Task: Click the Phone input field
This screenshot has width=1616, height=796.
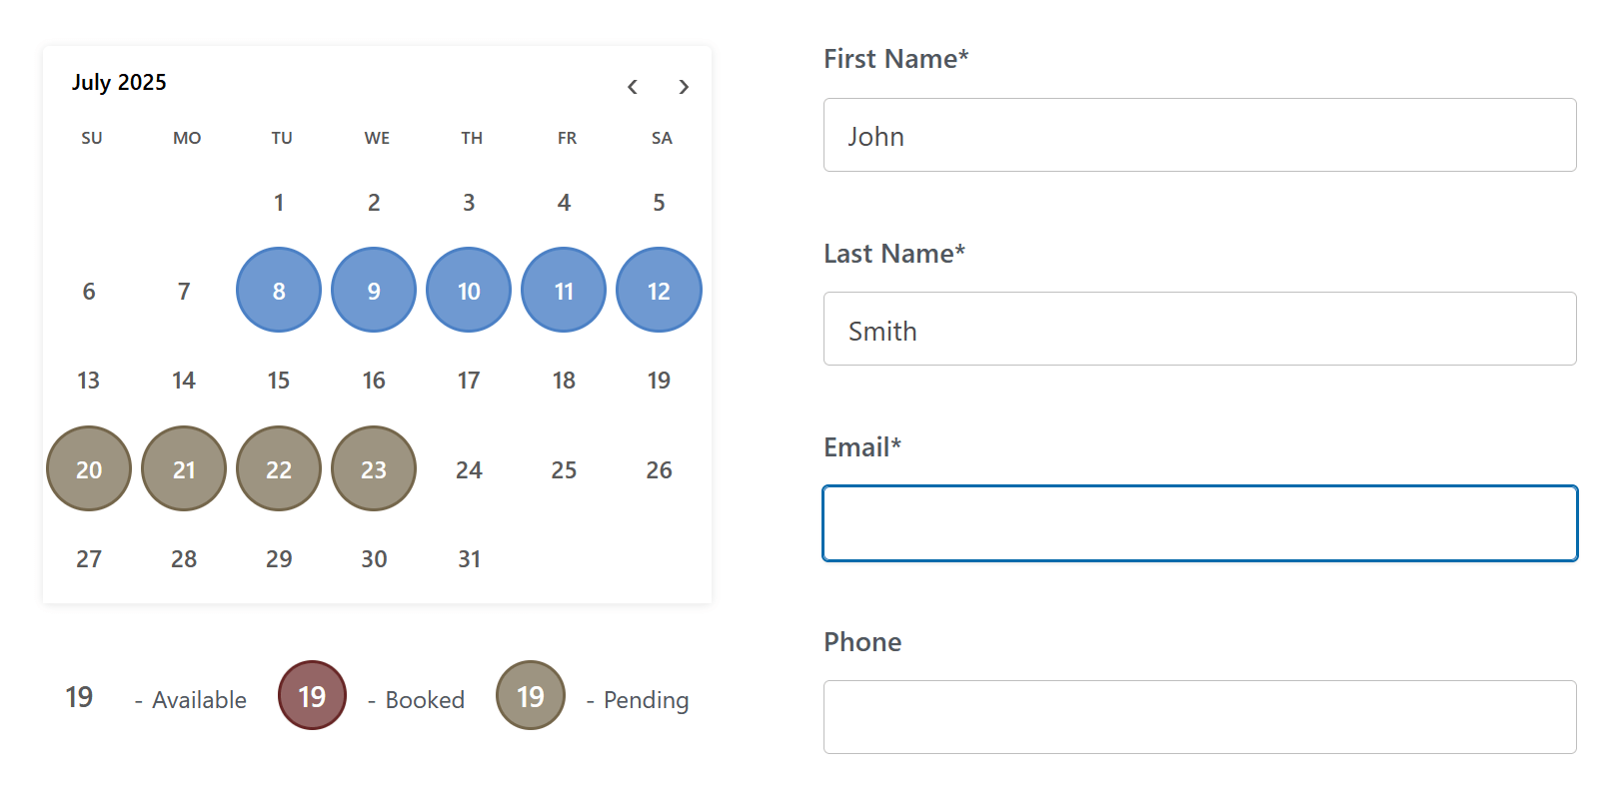Action: [x=1199, y=717]
